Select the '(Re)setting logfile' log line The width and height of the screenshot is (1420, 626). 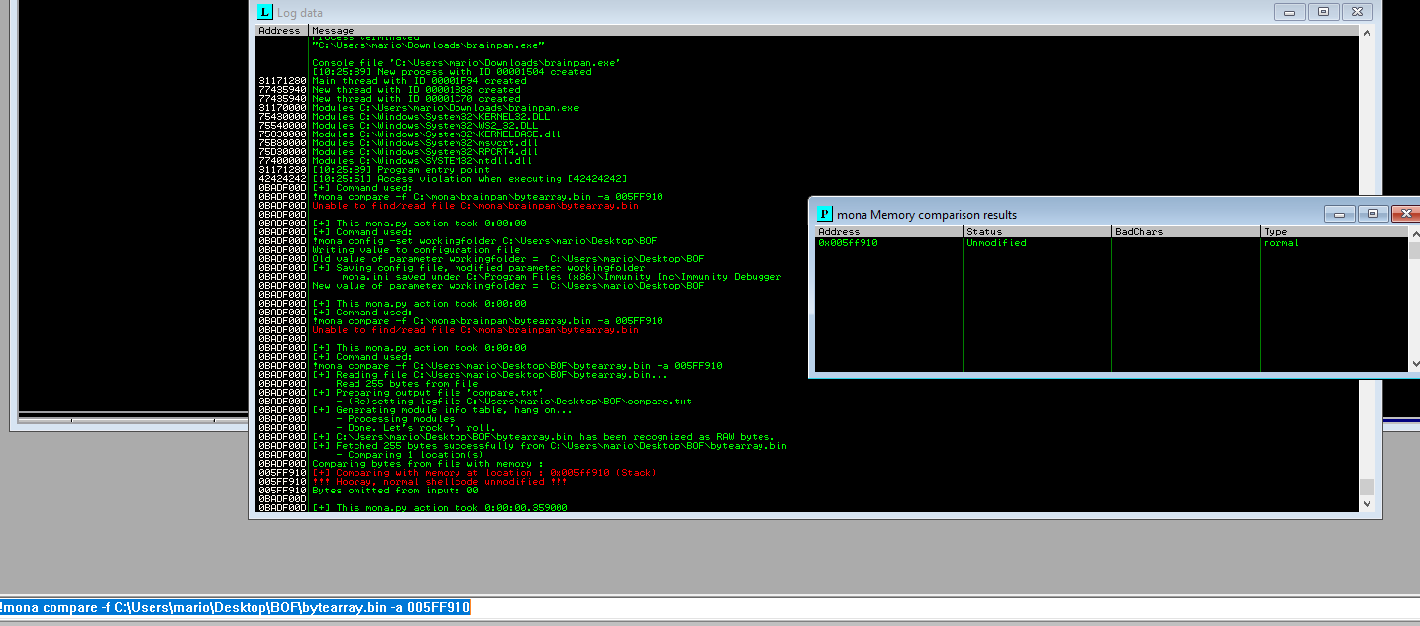point(514,402)
